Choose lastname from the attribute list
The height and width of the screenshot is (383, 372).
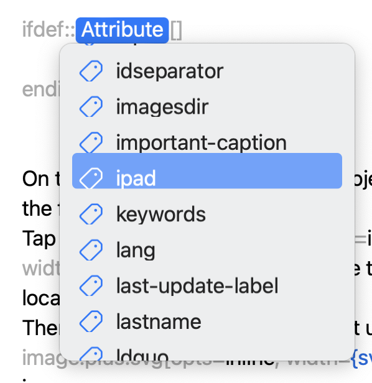click(x=207, y=321)
